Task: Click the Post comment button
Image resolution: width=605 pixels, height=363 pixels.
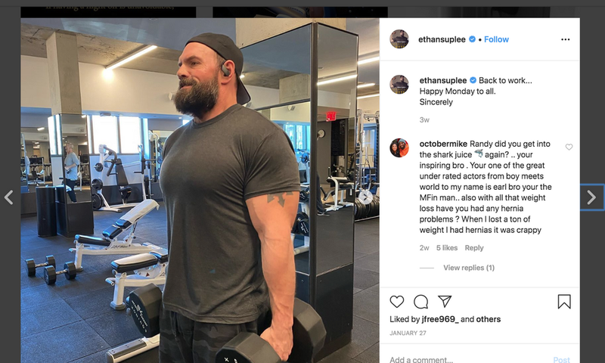Action: (x=561, y=359)
